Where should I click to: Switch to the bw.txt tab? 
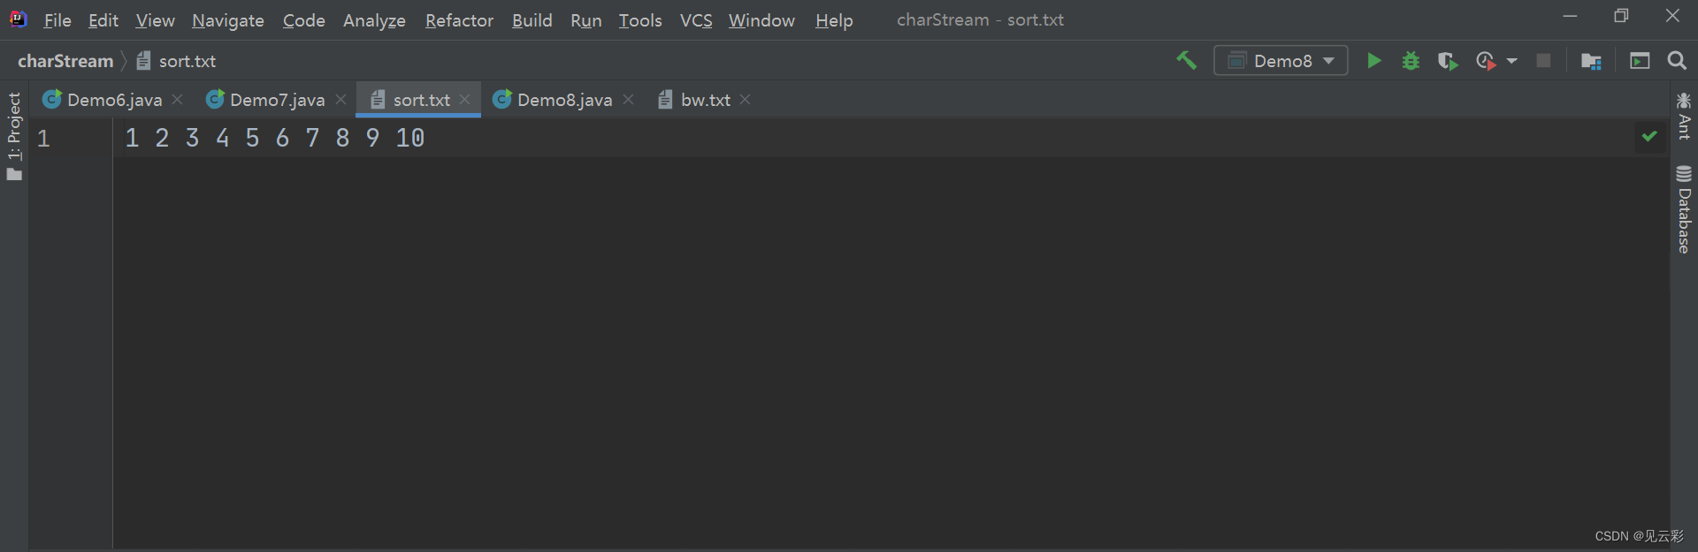(x=705, y=100)
